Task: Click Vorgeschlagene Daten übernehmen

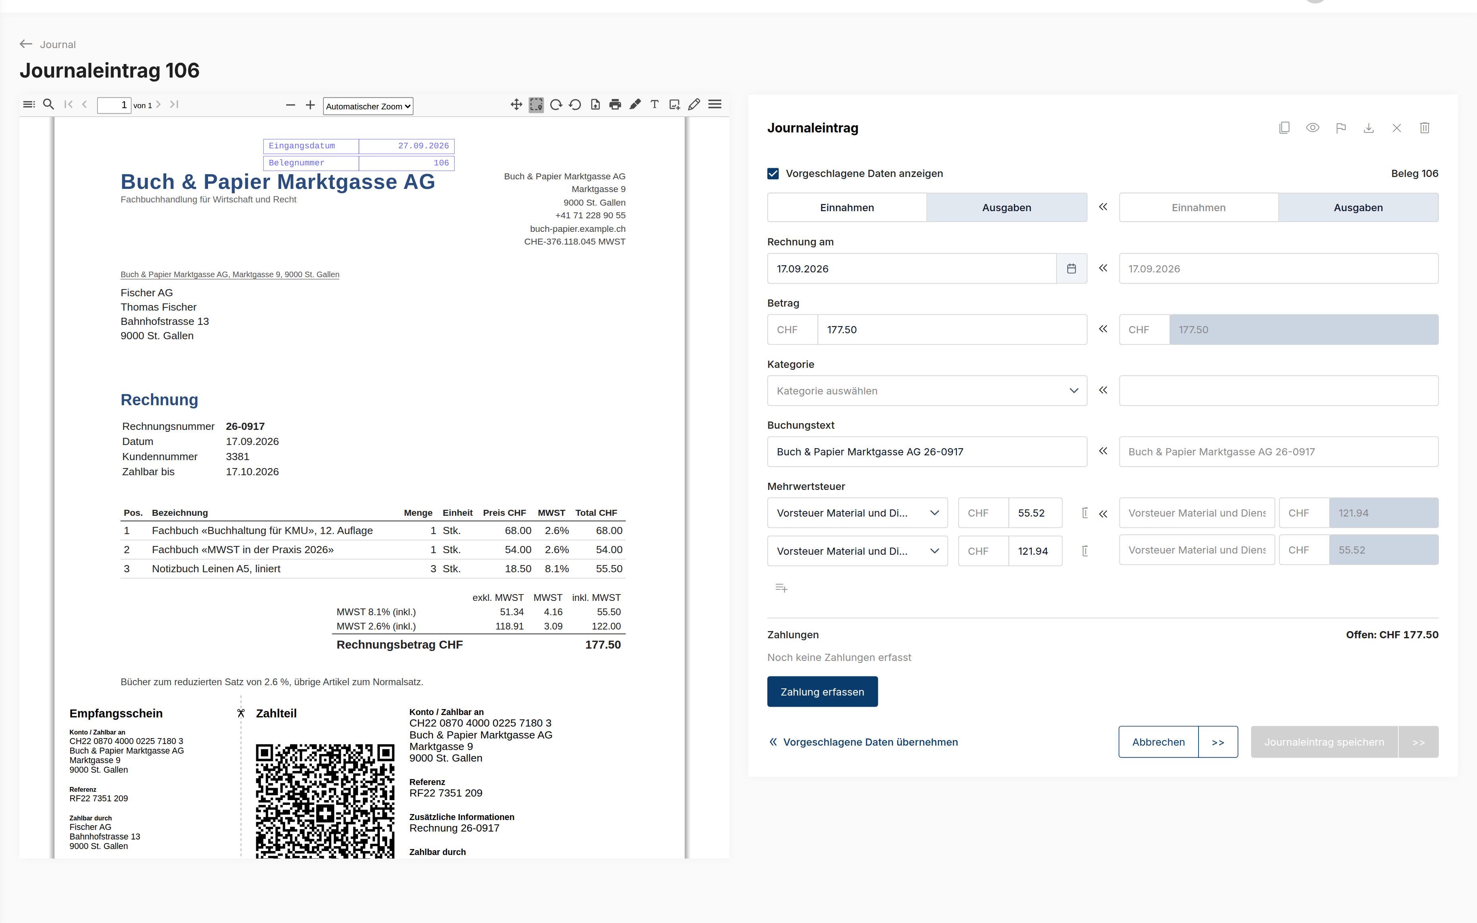Action: click(x=863, y=742)
